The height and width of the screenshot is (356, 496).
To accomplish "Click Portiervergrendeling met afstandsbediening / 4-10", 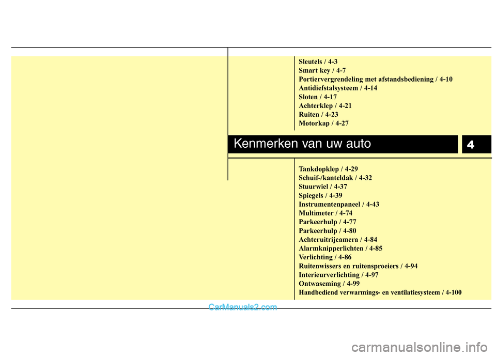I will 376,80.
